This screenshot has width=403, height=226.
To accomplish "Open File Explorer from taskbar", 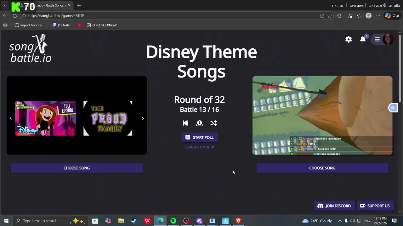I will point(121,221).
